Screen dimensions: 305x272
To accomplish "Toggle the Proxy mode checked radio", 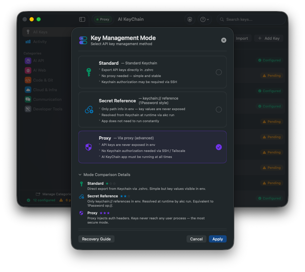I will pyautogui.click(x=219, y=147).
